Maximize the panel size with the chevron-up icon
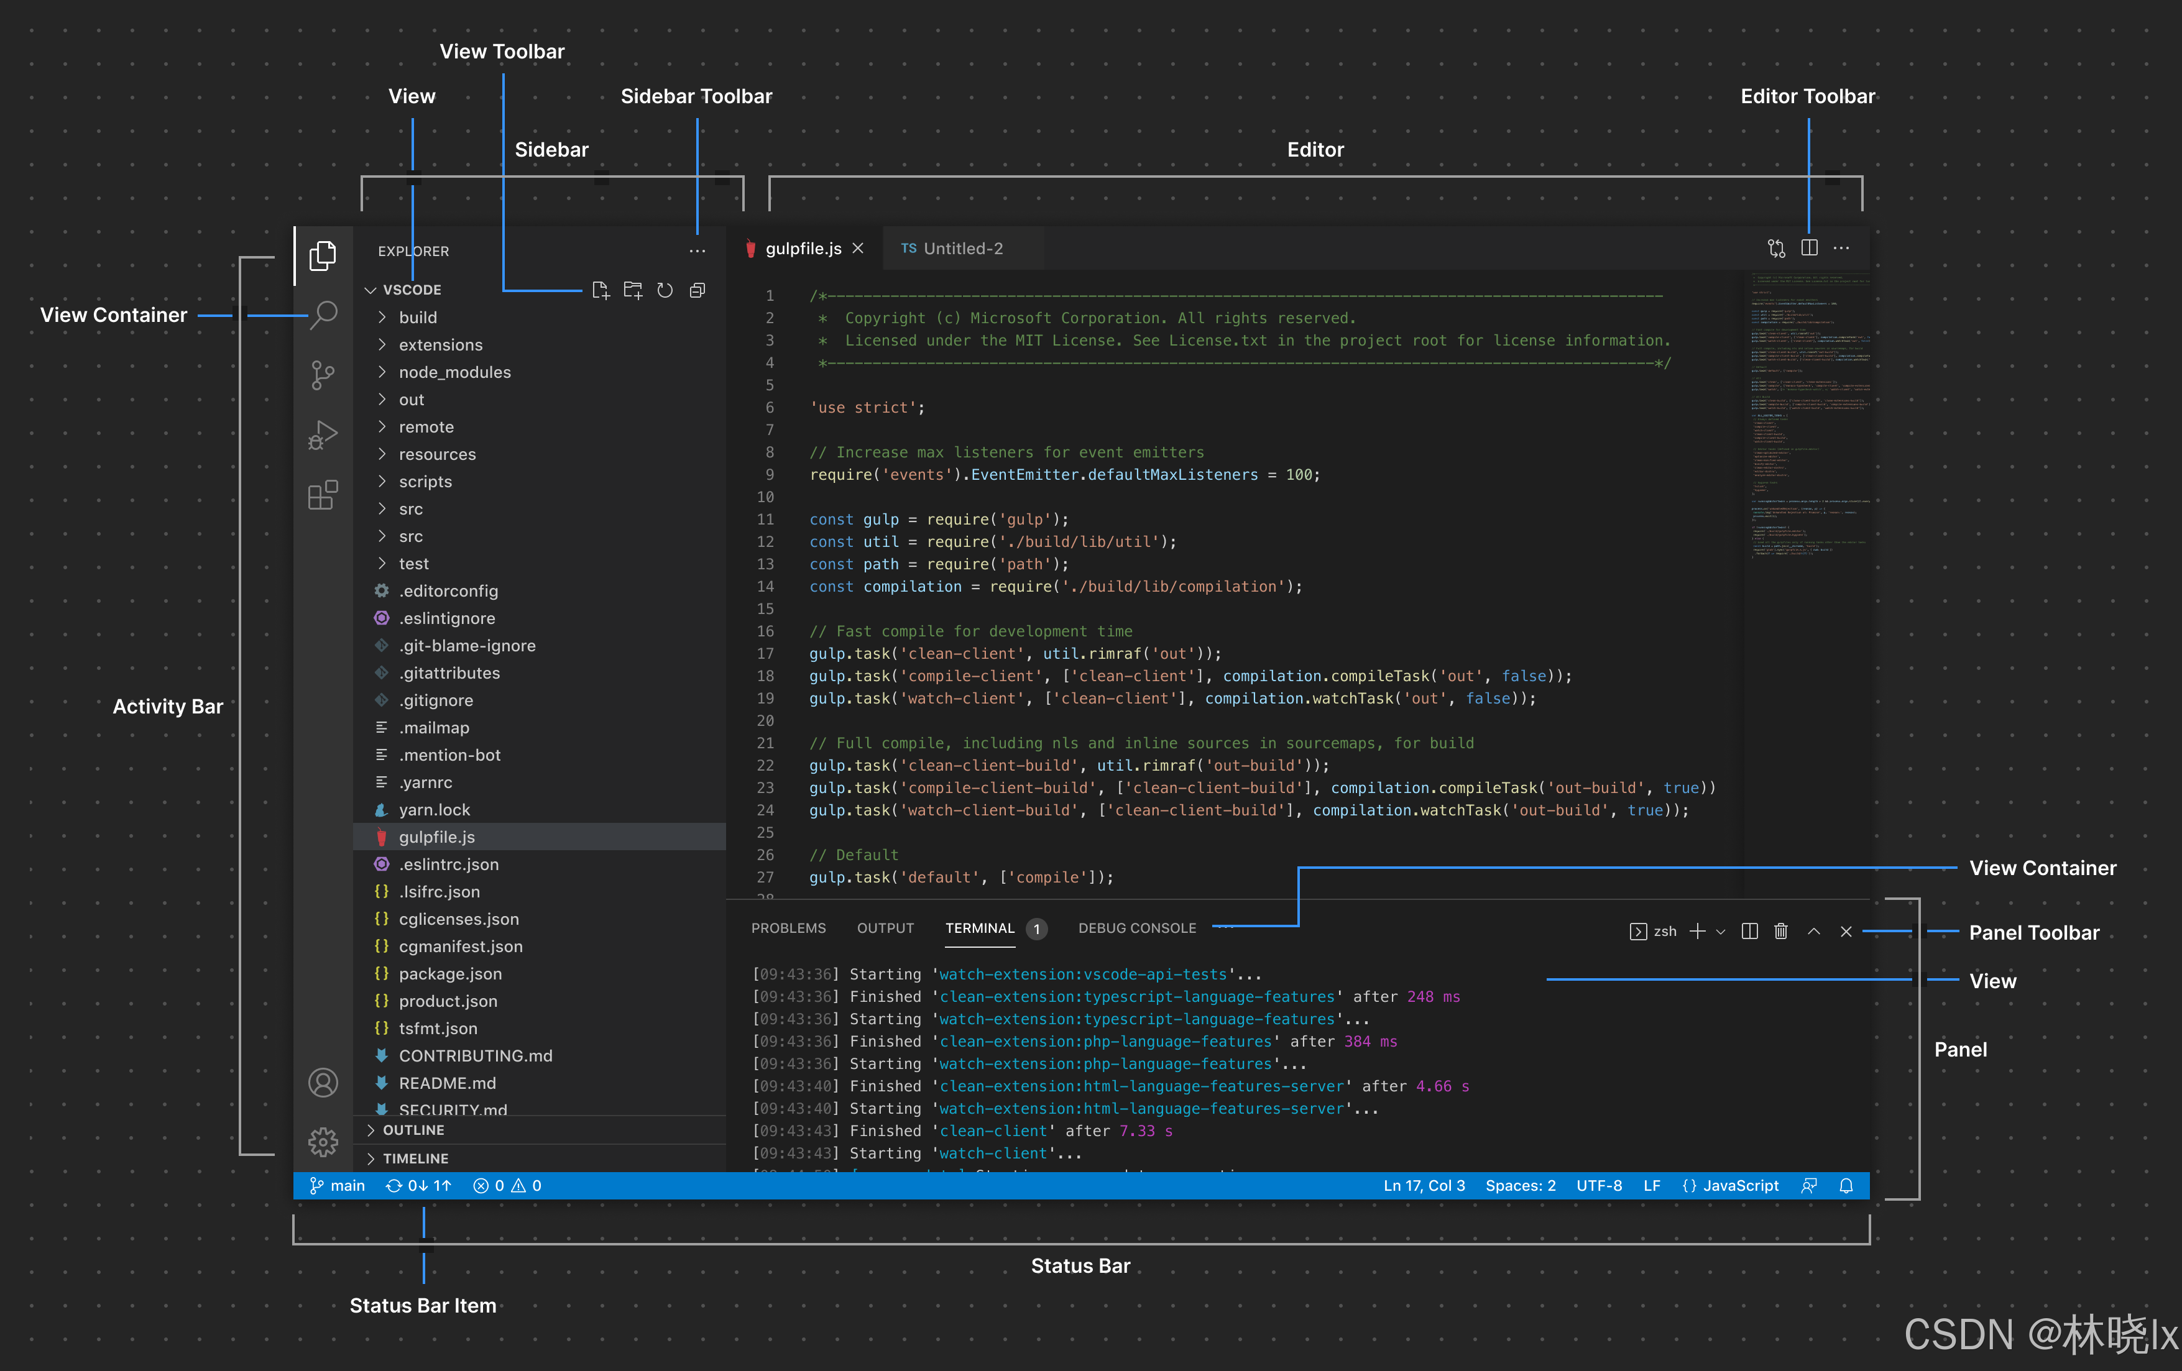 coord(1814,930)
